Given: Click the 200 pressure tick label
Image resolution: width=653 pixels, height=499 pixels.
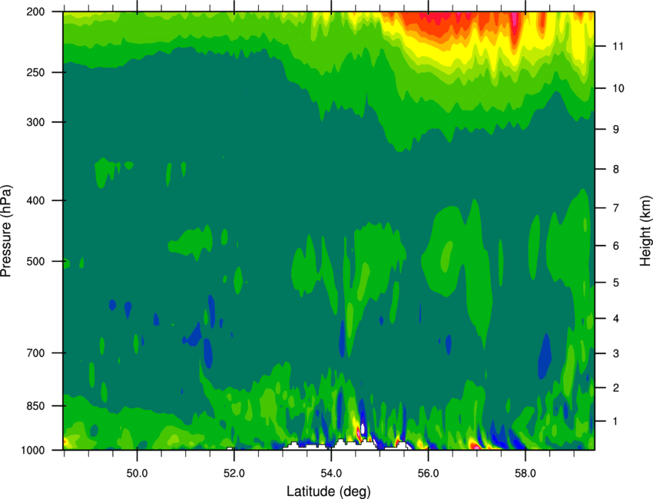Looking at the screenshot, I should pos(35,12).
